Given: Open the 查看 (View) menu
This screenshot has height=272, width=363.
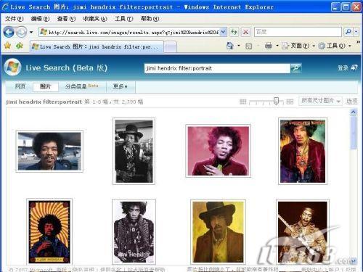Looking at the screenshot, I should 66,19.
